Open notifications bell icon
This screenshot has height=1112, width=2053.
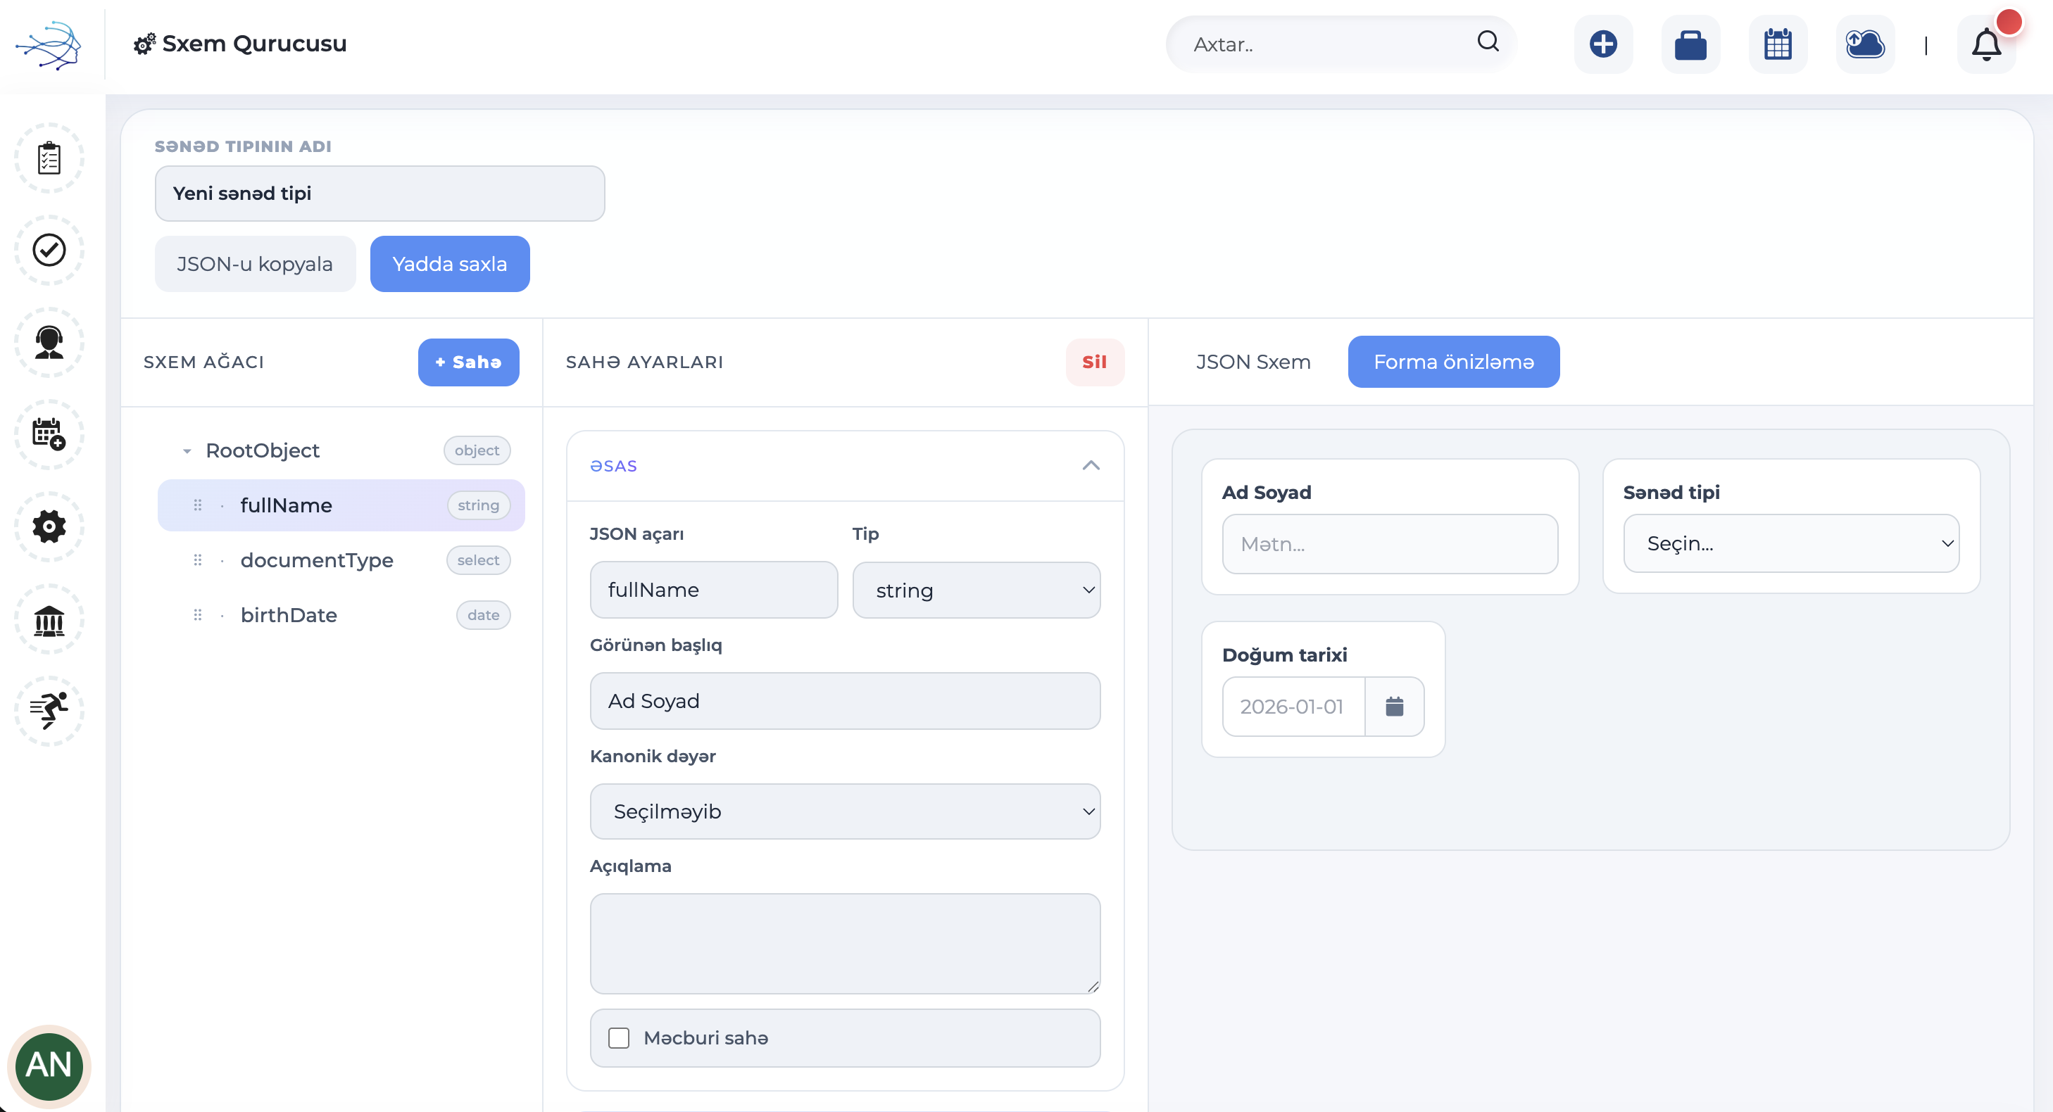(x=1986, y=46)
